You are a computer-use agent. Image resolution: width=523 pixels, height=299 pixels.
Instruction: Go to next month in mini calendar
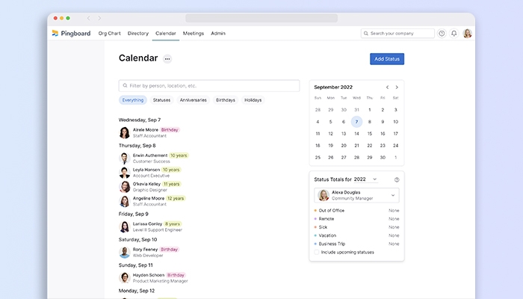tap(397, 87)
